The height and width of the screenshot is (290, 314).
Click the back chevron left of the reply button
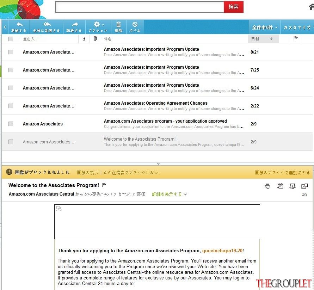5,27
